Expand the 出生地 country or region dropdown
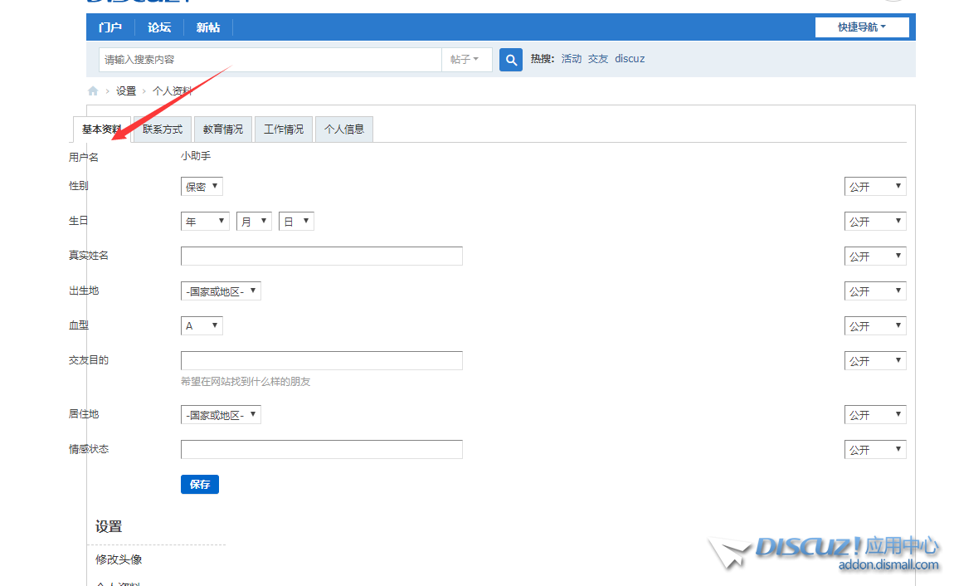 (221, 291)
